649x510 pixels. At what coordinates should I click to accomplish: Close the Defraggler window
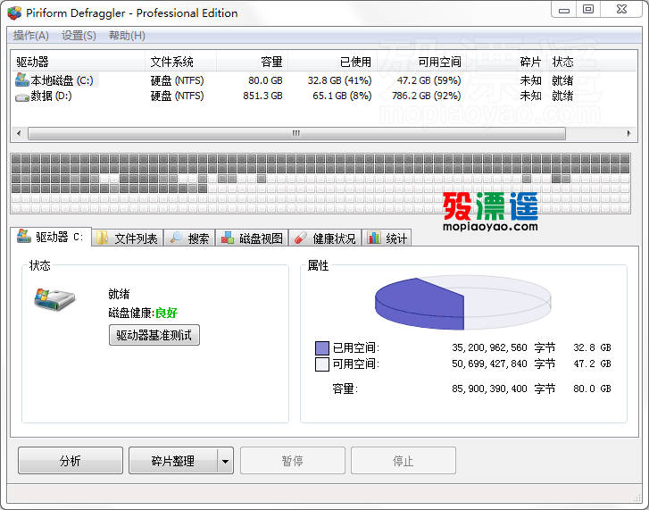[621, 10]
